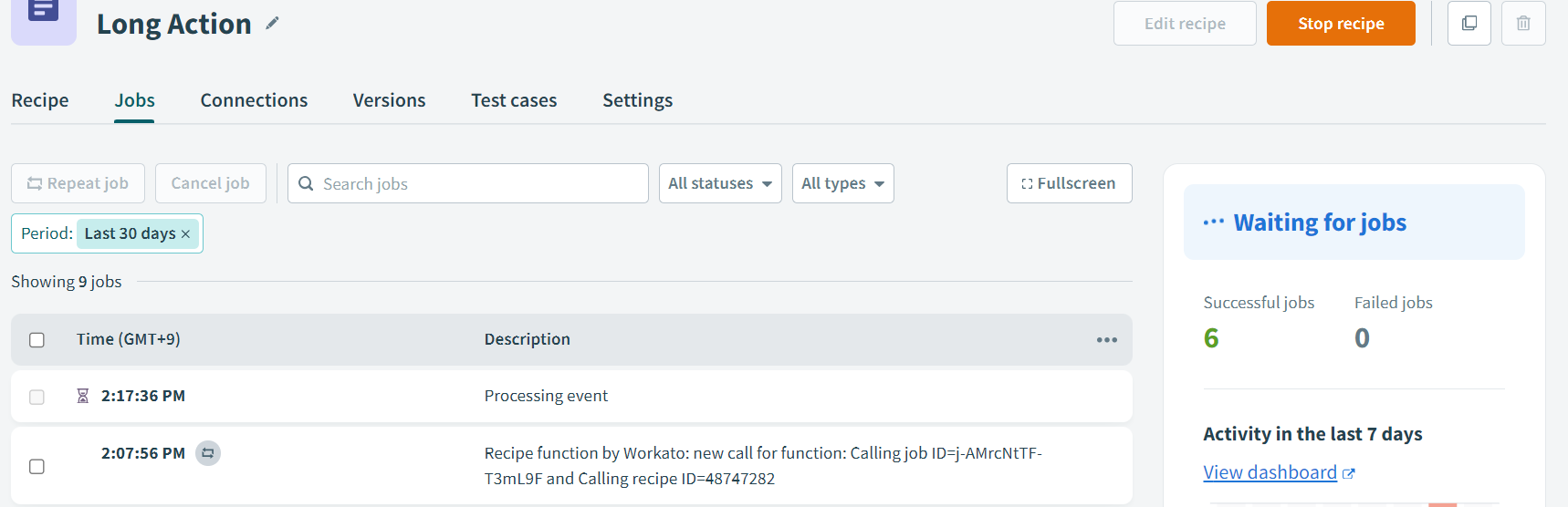The height and width of the screenshot is (507, 1568).
Task: Open the Versions tab
Action: click(389, 100)
